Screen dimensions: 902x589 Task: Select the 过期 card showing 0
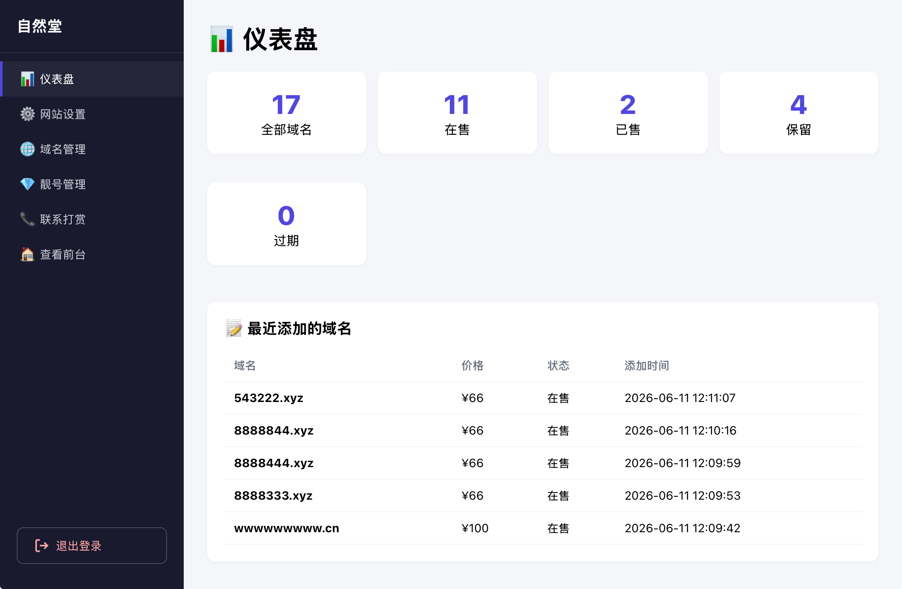pyautogui.click(x=286, y=224)
